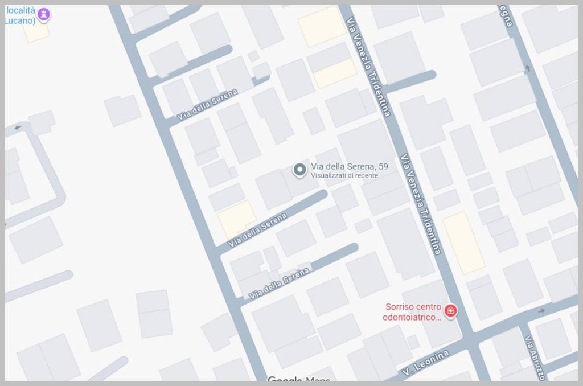The height and width of the screenshot is (386, 583).
Task: Open the località Lucano place label
Action: (x=20, y=15)
